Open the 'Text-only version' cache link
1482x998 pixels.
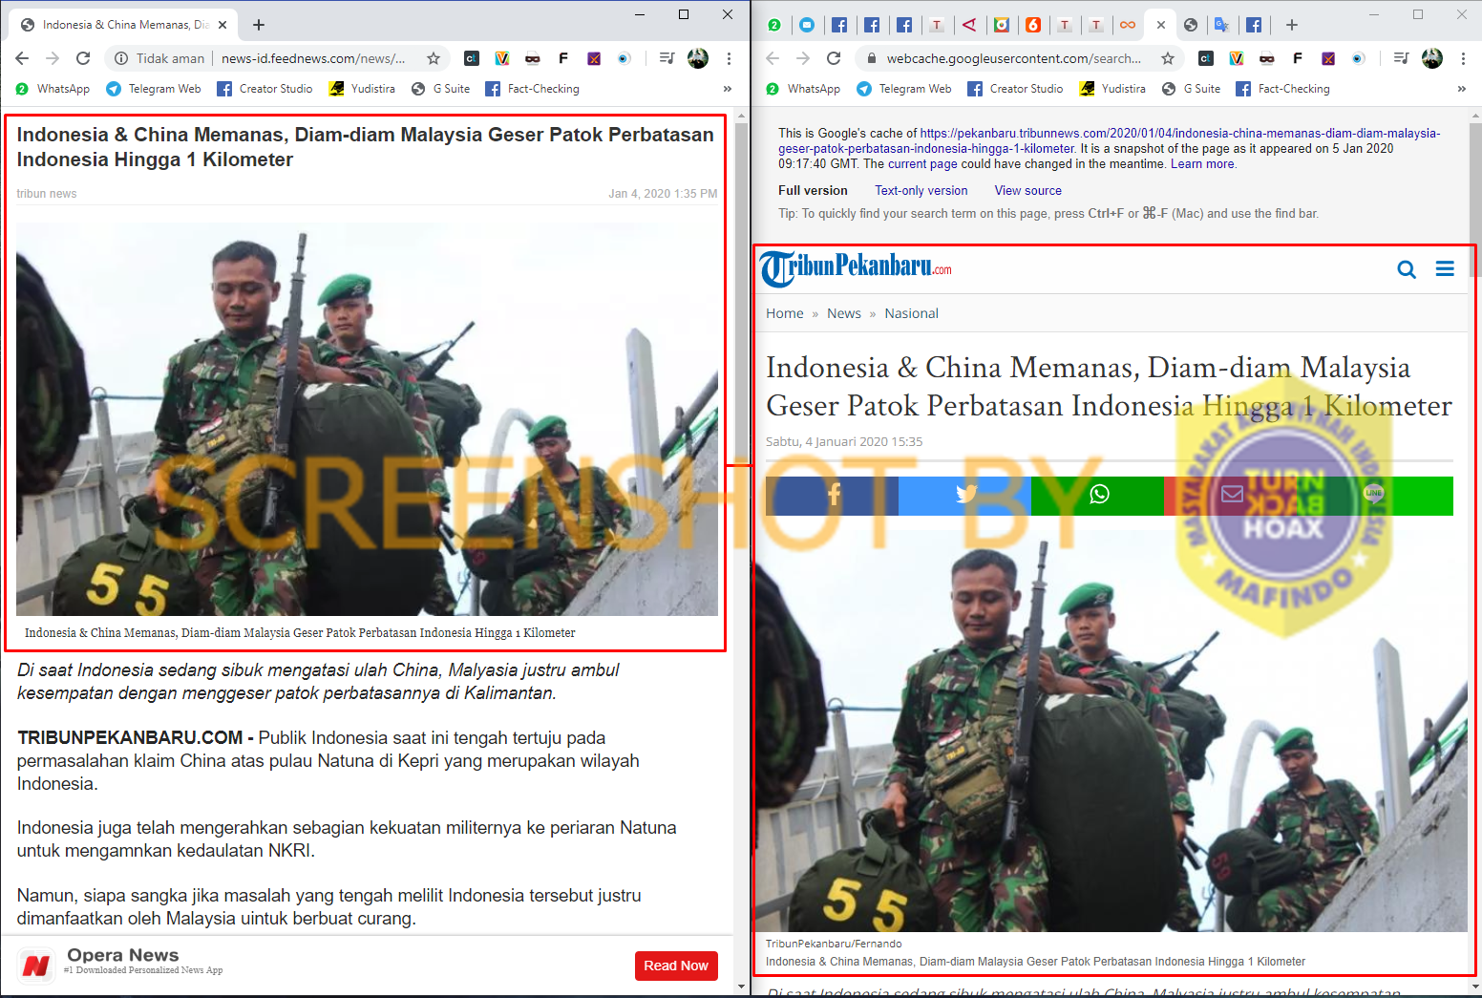coord(921,190)
